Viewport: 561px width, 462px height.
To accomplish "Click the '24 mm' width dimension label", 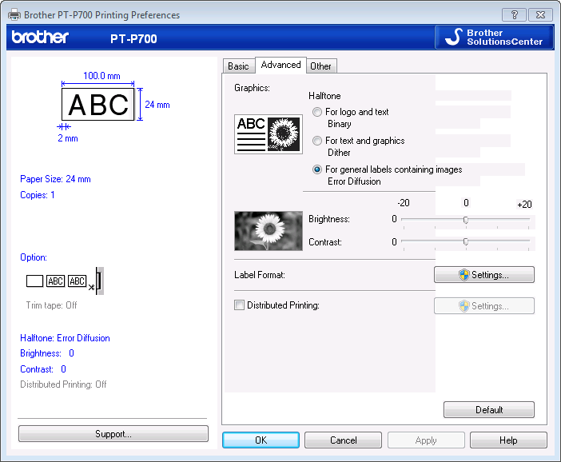I will [157, 105].
